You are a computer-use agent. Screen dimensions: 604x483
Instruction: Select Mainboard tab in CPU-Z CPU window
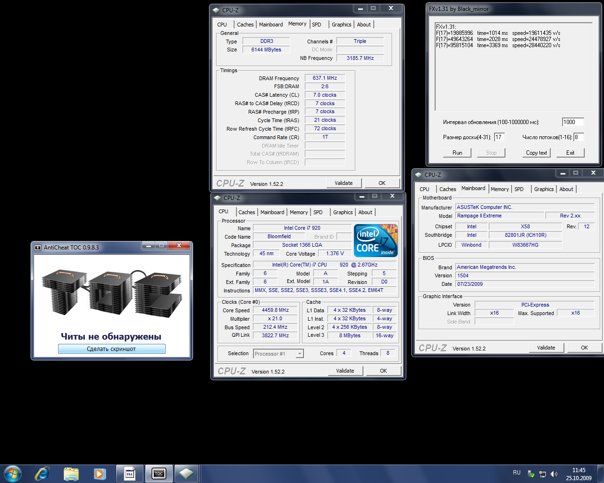click(272, 212)
